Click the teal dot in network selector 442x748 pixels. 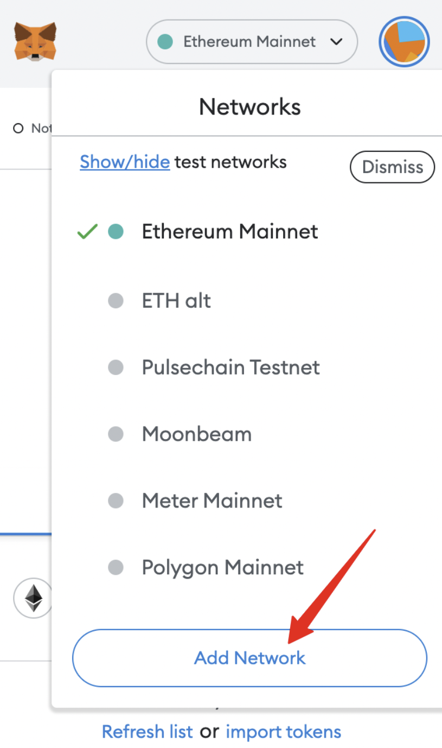tap(165, 42)
